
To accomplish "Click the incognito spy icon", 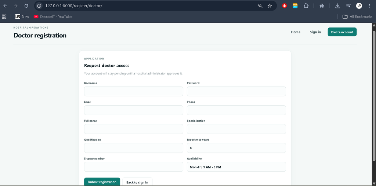I will [x=322, y=6].
